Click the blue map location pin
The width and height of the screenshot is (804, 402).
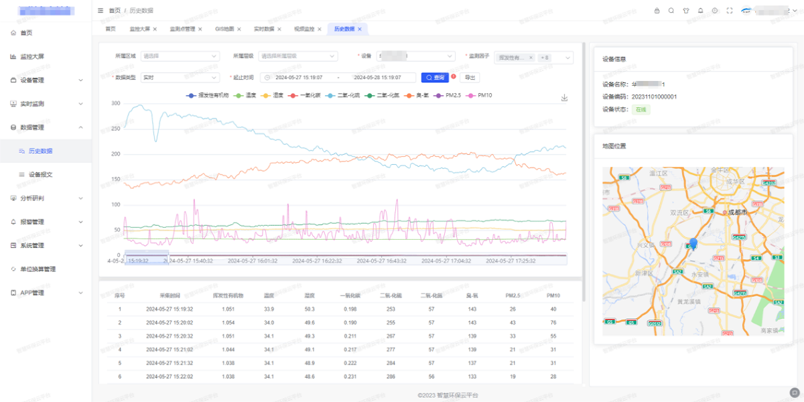[x=693, y=243]
